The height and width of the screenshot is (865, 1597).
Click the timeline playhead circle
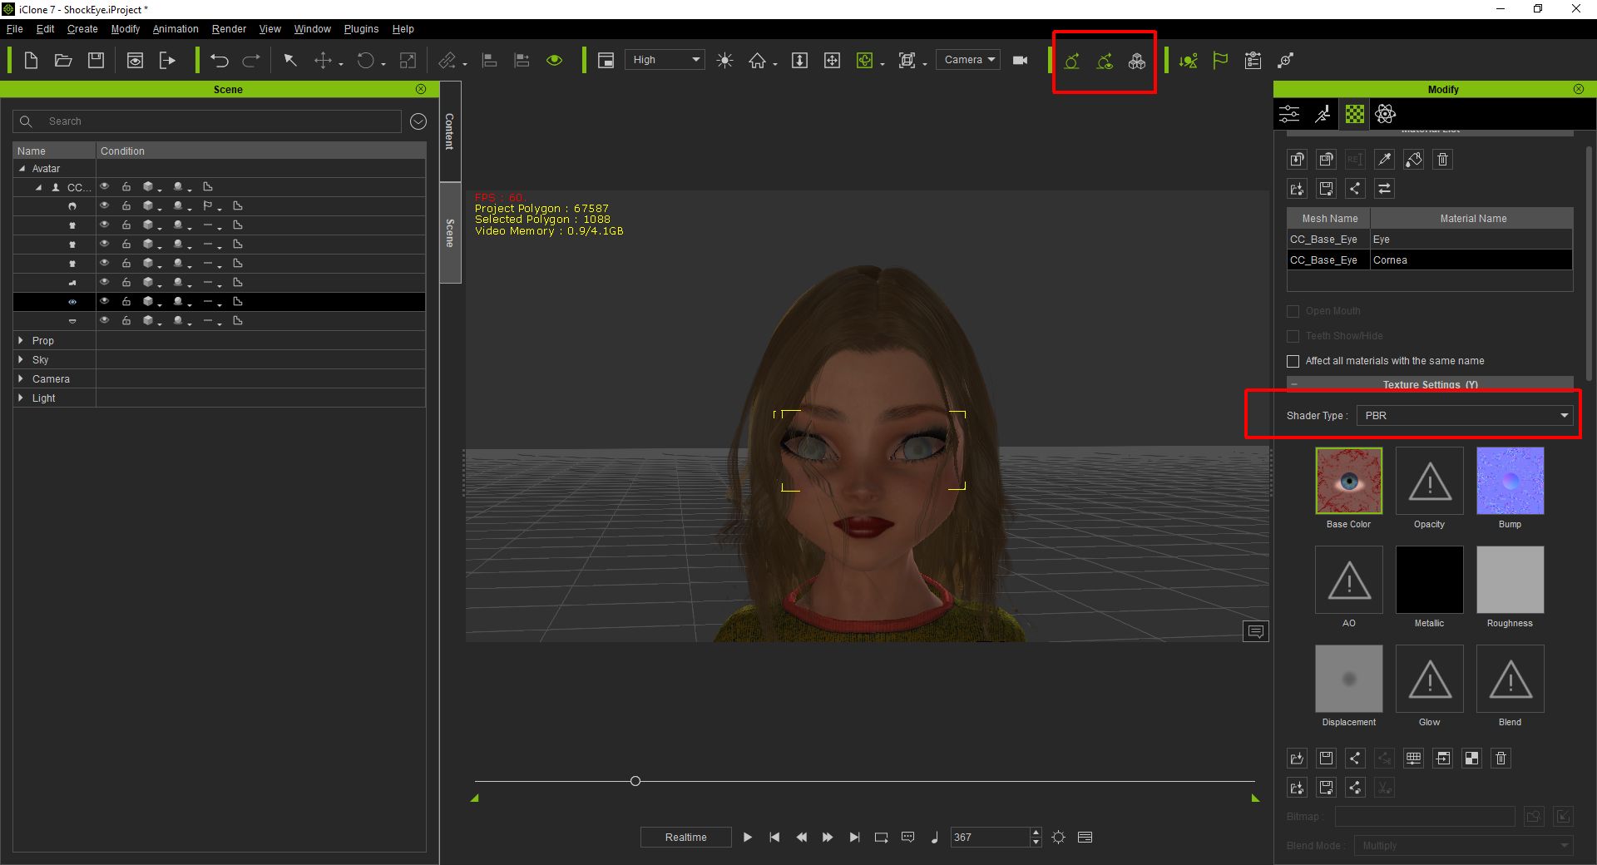635,781
